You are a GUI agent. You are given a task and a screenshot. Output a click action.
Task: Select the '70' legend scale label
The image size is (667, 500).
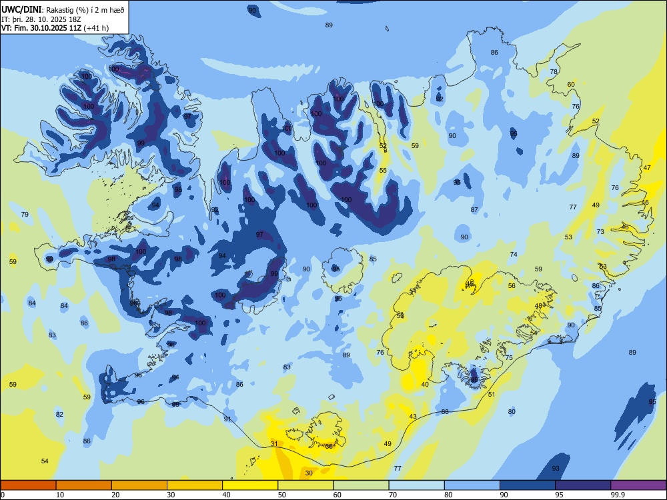[x=393, y=495]
